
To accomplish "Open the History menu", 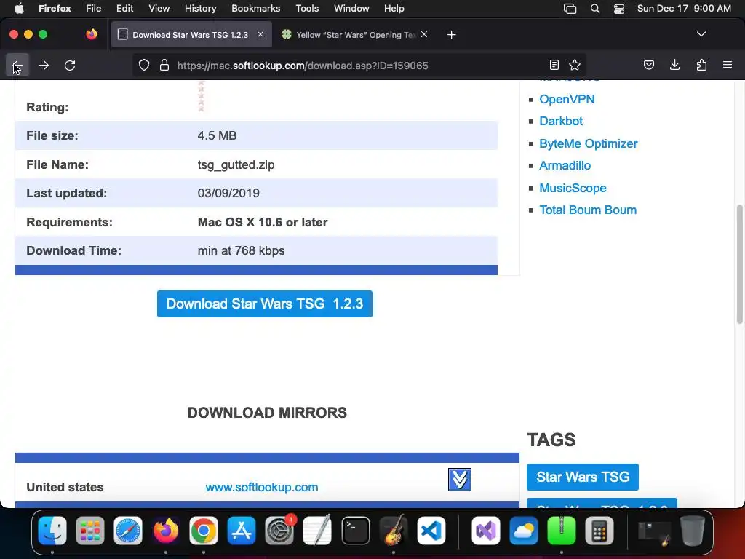I will pyautogui.click(x=201, y=9).
